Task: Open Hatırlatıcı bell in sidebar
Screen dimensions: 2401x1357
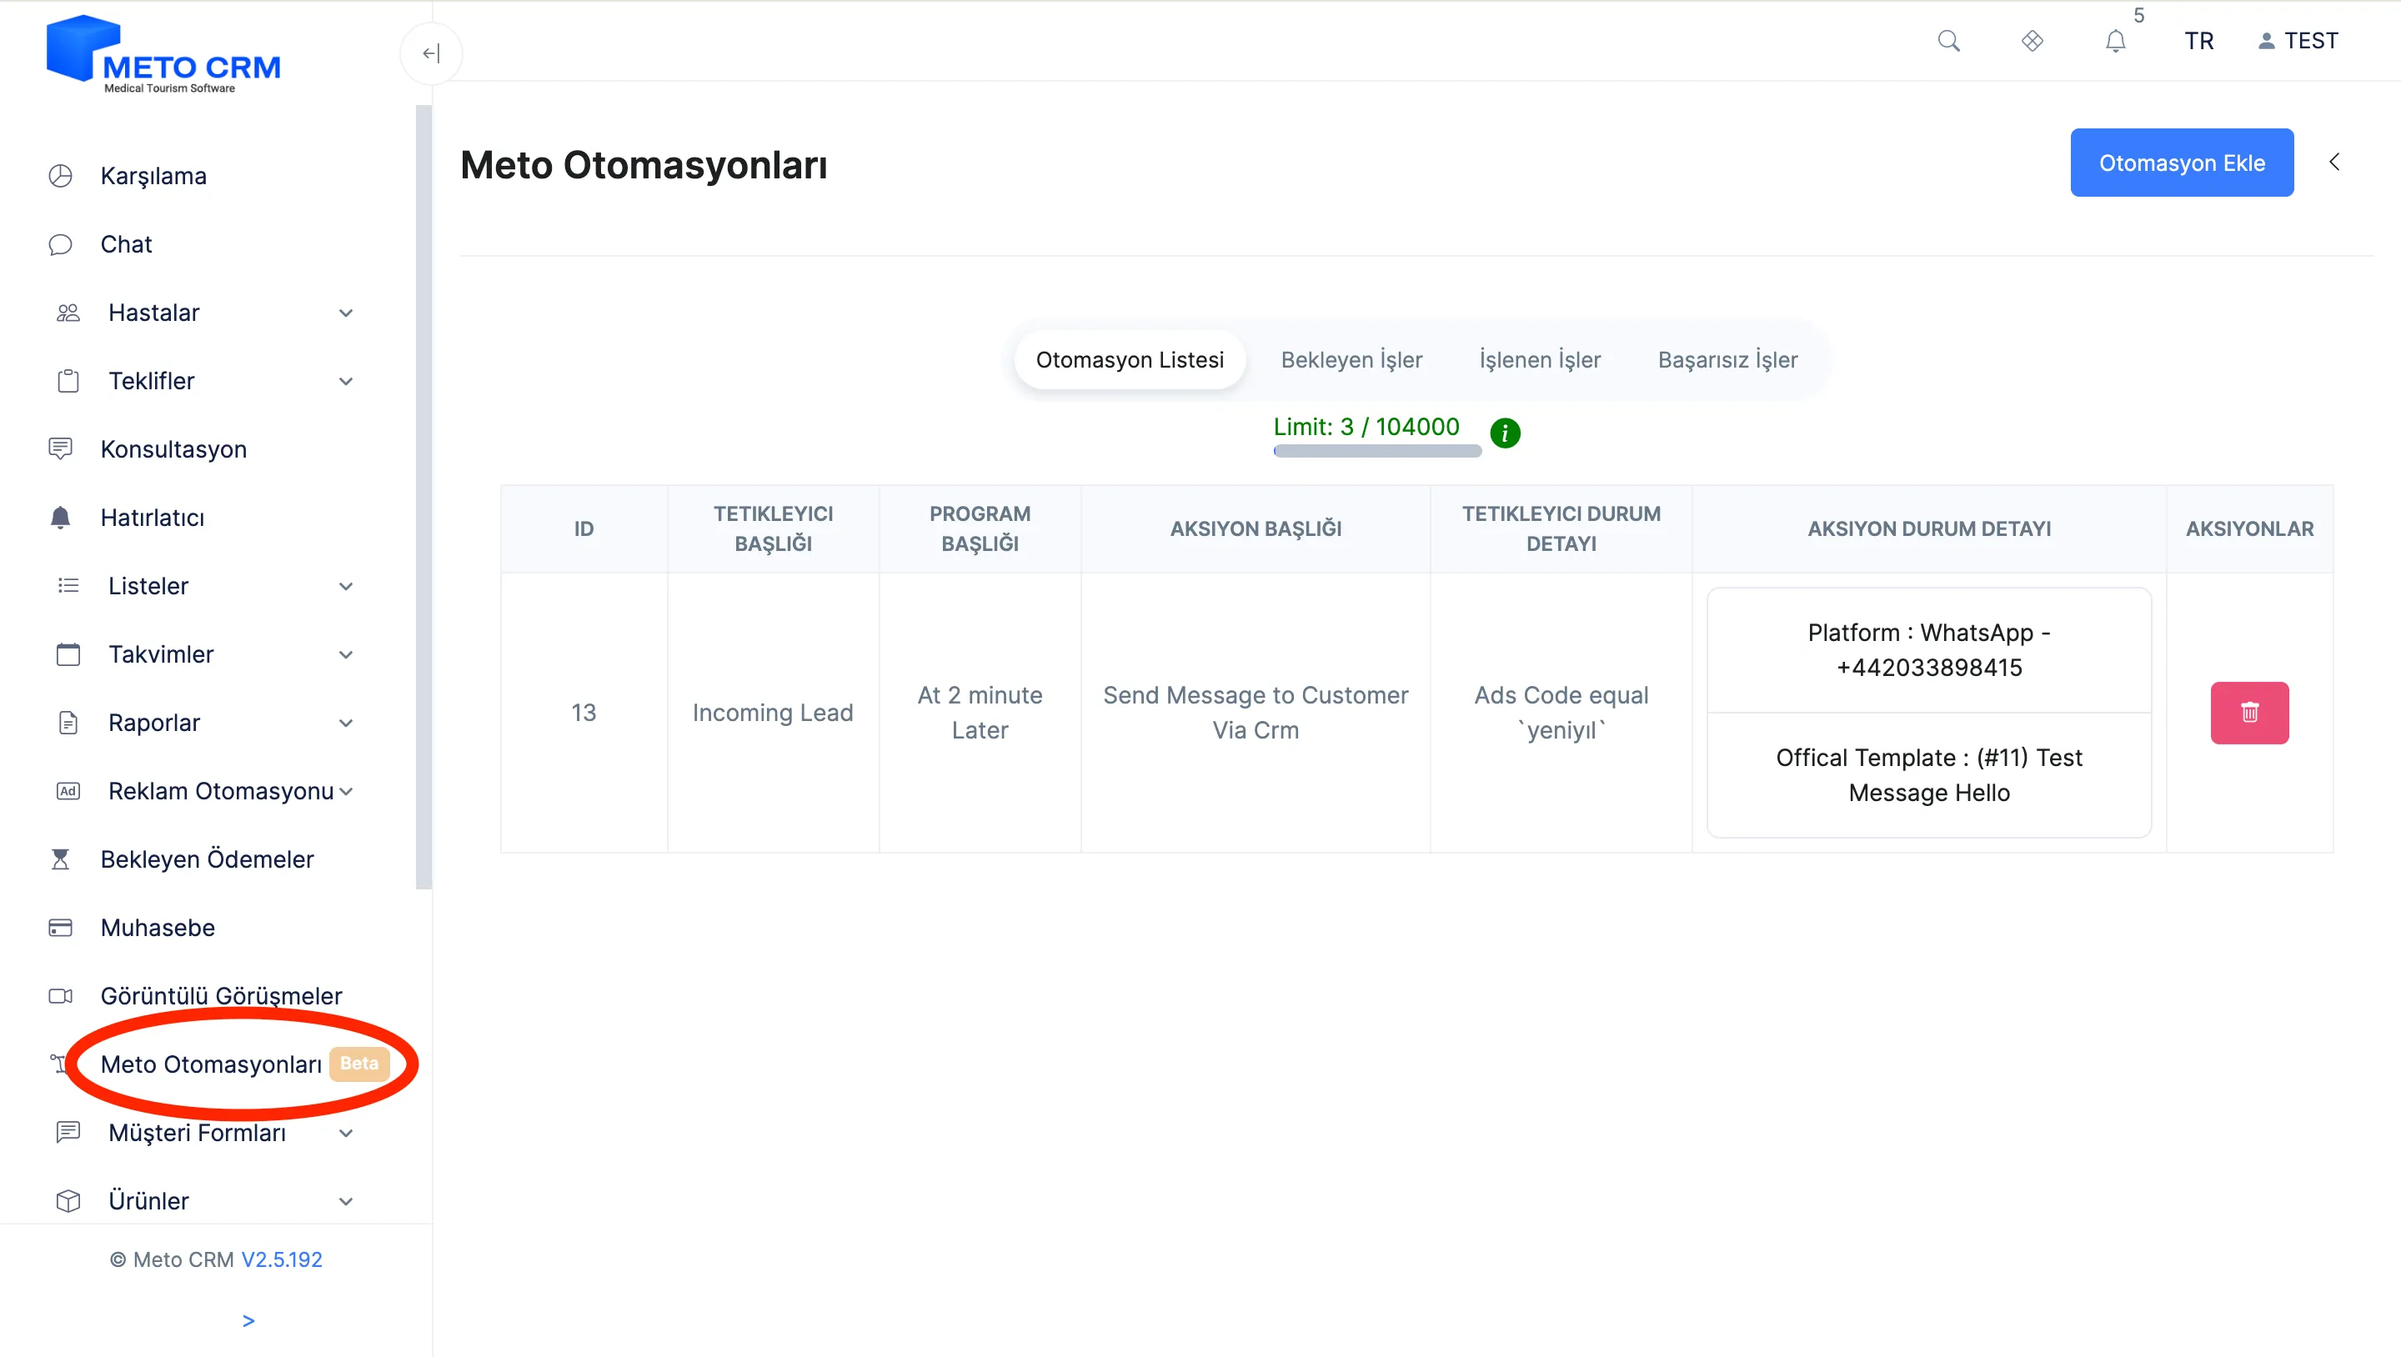Action: 60,518
